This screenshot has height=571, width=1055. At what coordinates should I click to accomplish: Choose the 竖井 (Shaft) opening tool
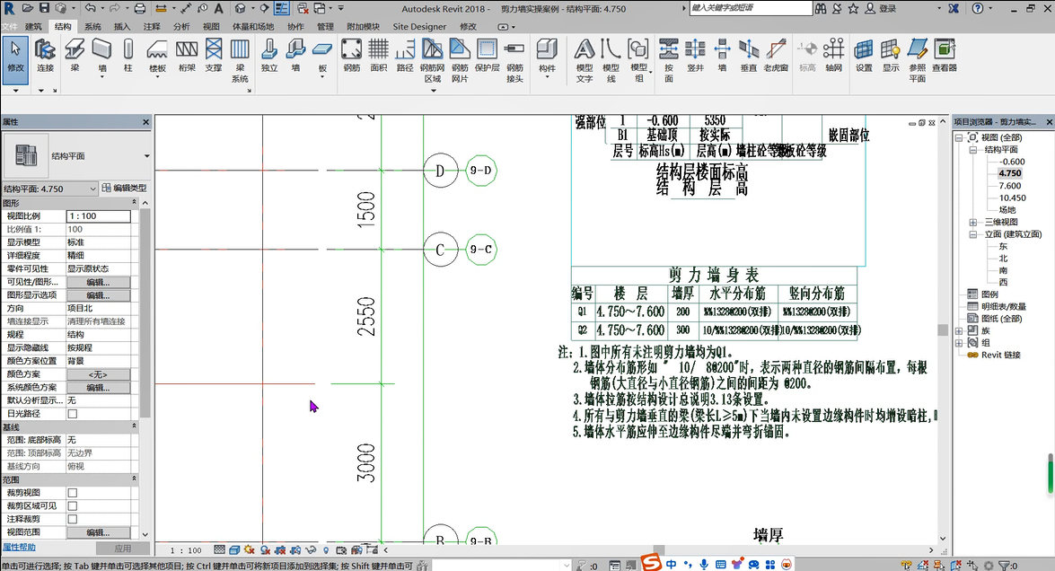tap(695, 55)
